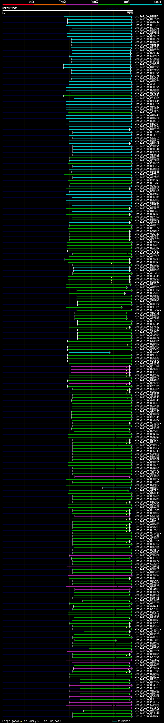Viewport: 164px width, 723px height.
Task: Open hit UniRef100_Q9LZA4
Action: [x=147, y=389]
